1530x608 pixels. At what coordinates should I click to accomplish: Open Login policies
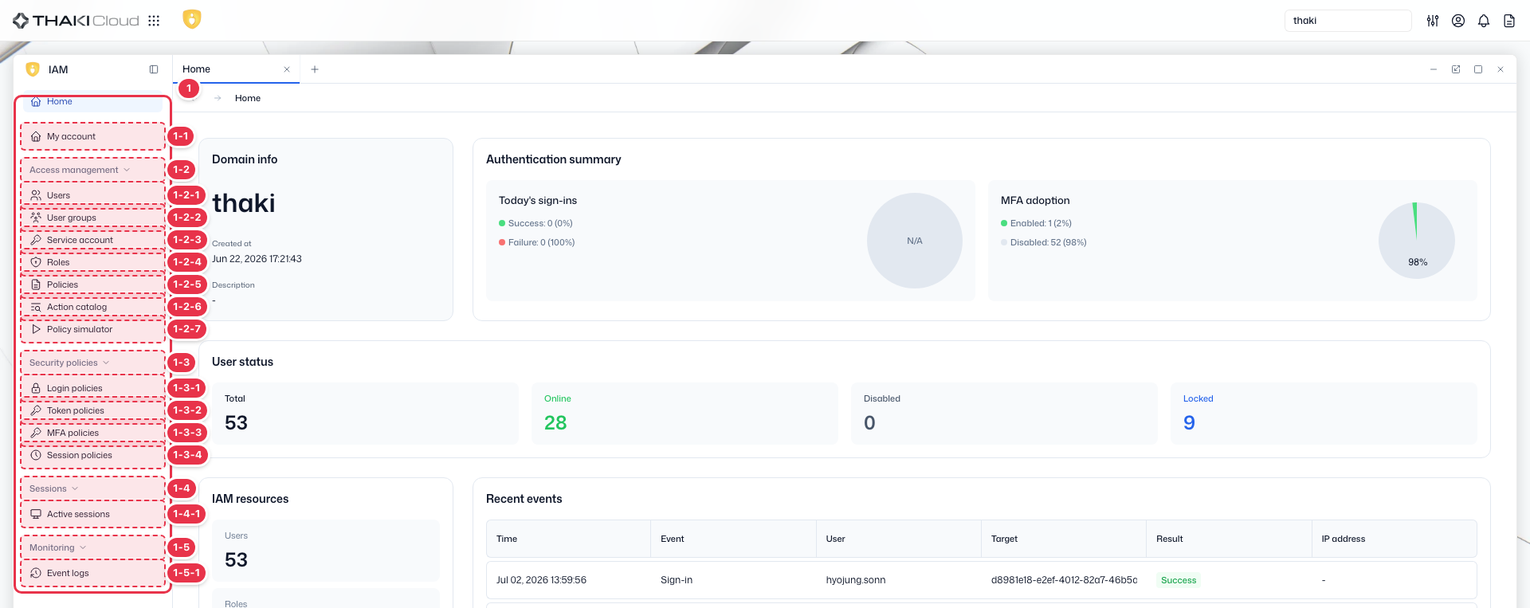[x=92, y=388]
